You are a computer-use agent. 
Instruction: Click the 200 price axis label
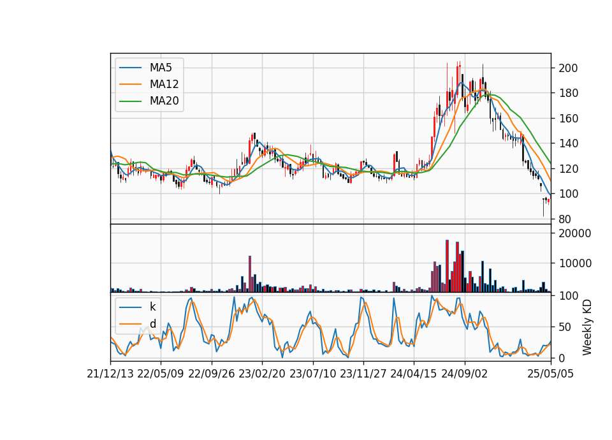(x=568, y=68)
